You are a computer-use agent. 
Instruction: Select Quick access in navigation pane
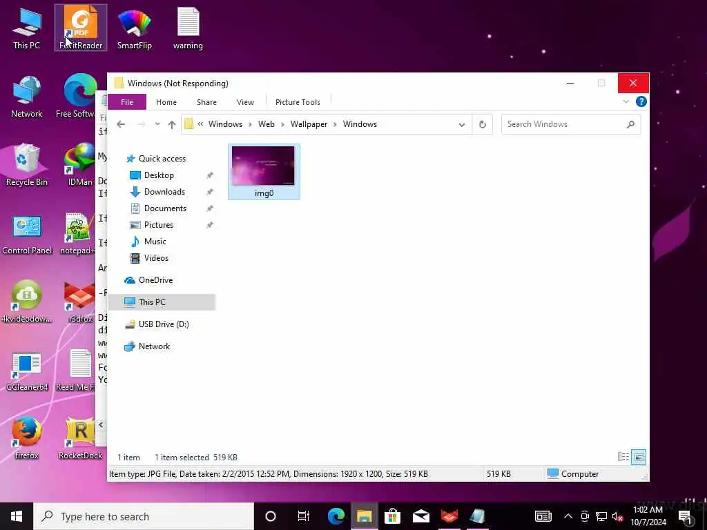162,159
